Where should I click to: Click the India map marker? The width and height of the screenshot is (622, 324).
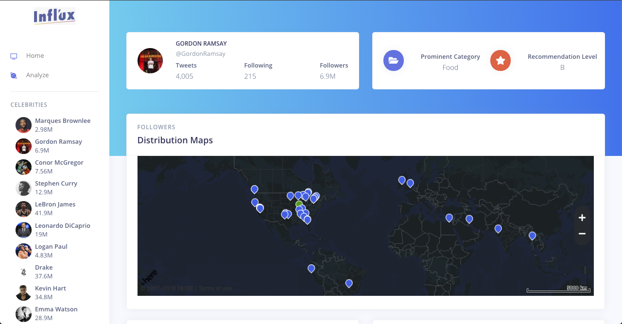coord(498,228)
